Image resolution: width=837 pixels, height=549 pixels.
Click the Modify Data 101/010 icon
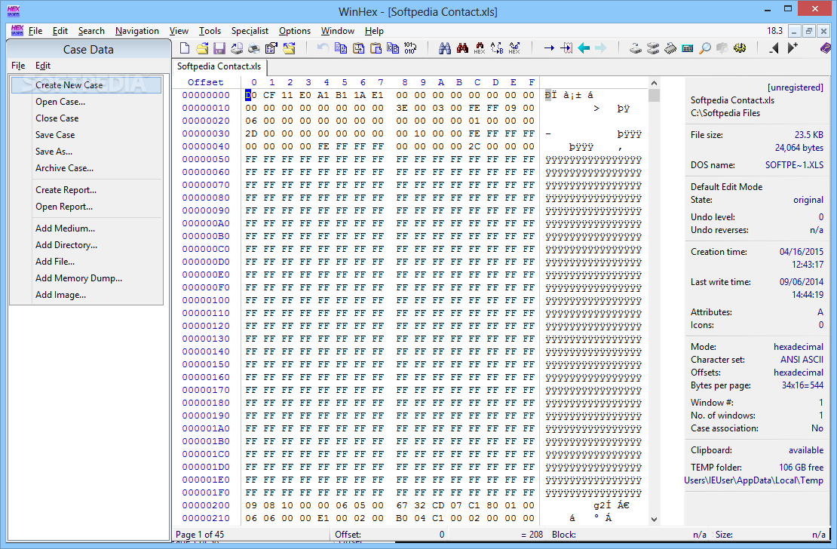410,48
